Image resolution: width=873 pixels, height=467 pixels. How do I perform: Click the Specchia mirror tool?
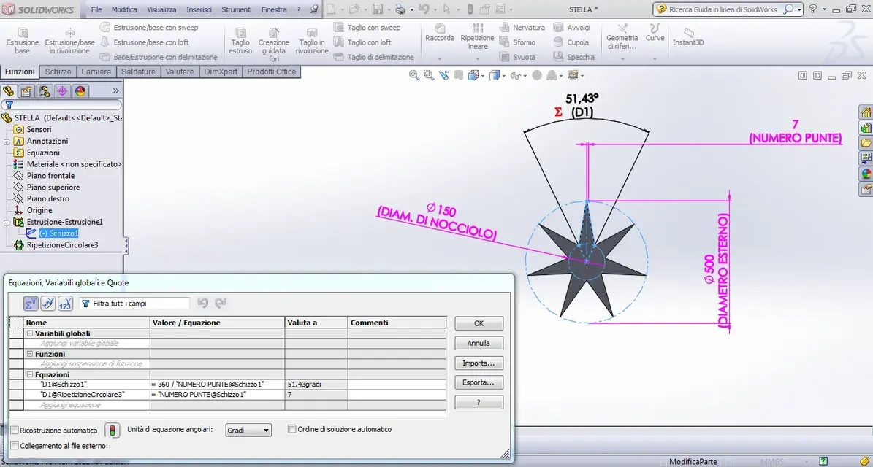[x=574, y=57]
